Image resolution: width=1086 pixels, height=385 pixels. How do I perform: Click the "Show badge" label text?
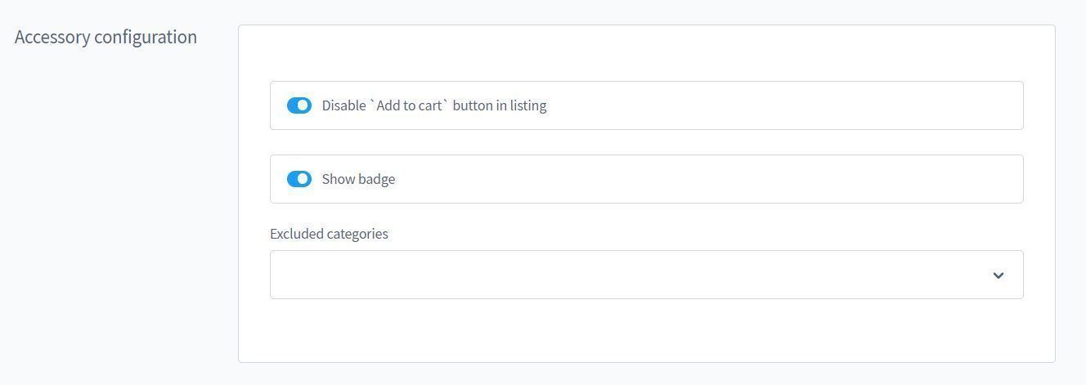(x=358, y=179)
